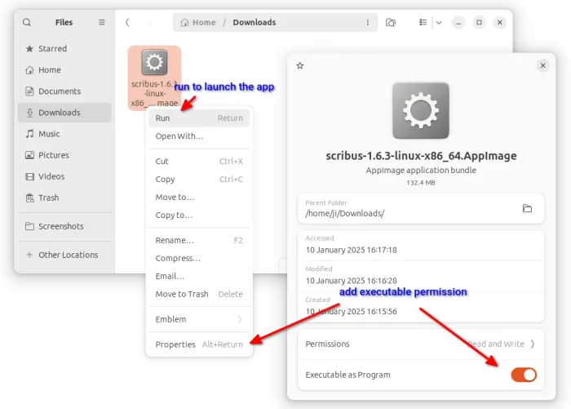Open the Files hamburger menu

(x=102, y=23)
